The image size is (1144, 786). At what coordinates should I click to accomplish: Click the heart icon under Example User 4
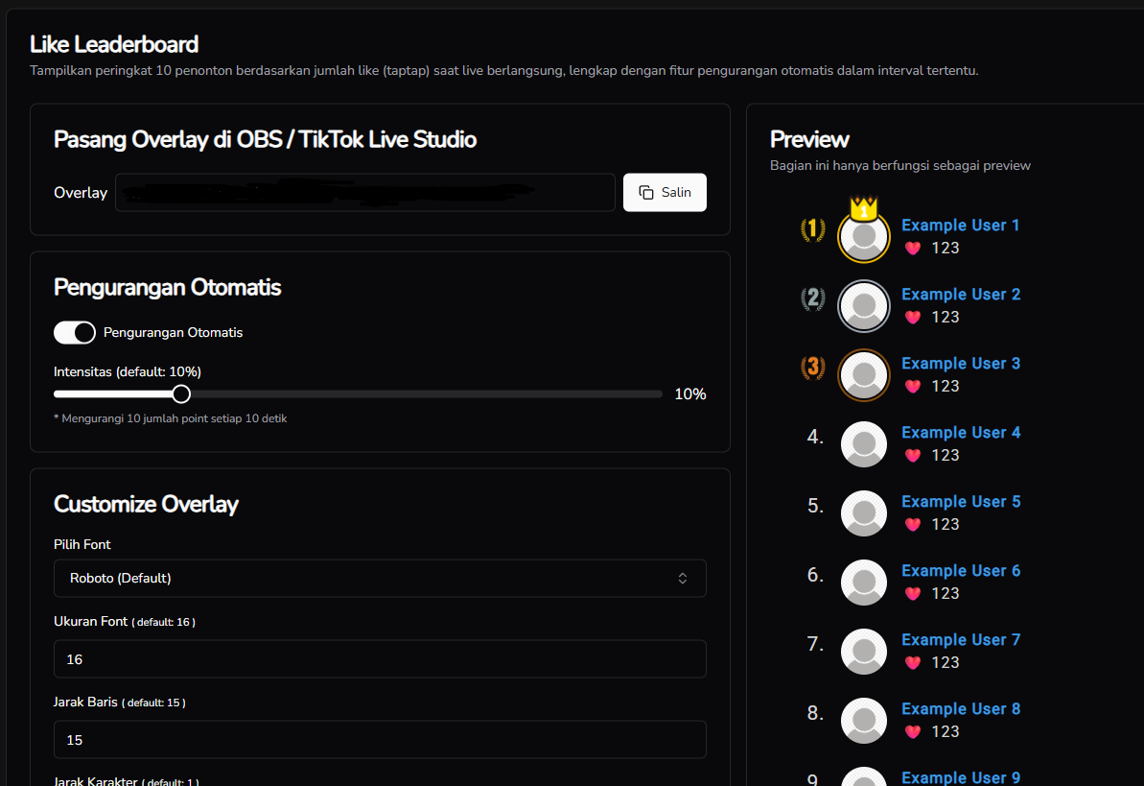click(x=913, y=456)
